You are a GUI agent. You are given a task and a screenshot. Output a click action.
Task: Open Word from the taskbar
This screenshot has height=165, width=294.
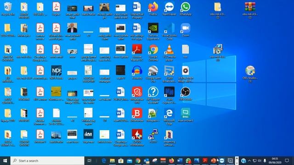point(180,161)
